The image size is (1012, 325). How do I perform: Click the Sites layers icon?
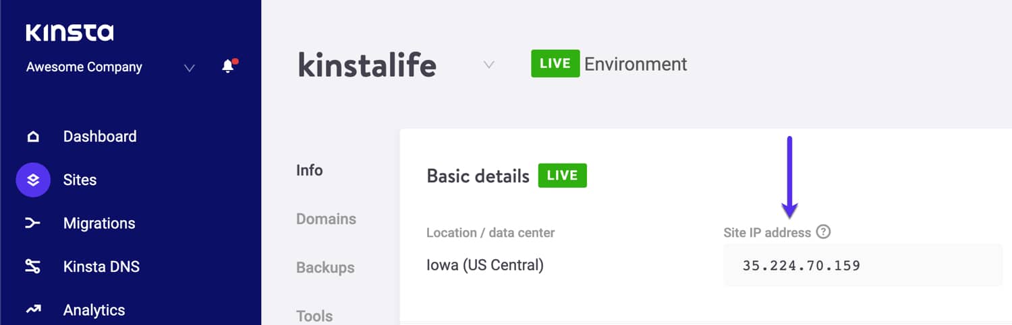click(33, 180)
